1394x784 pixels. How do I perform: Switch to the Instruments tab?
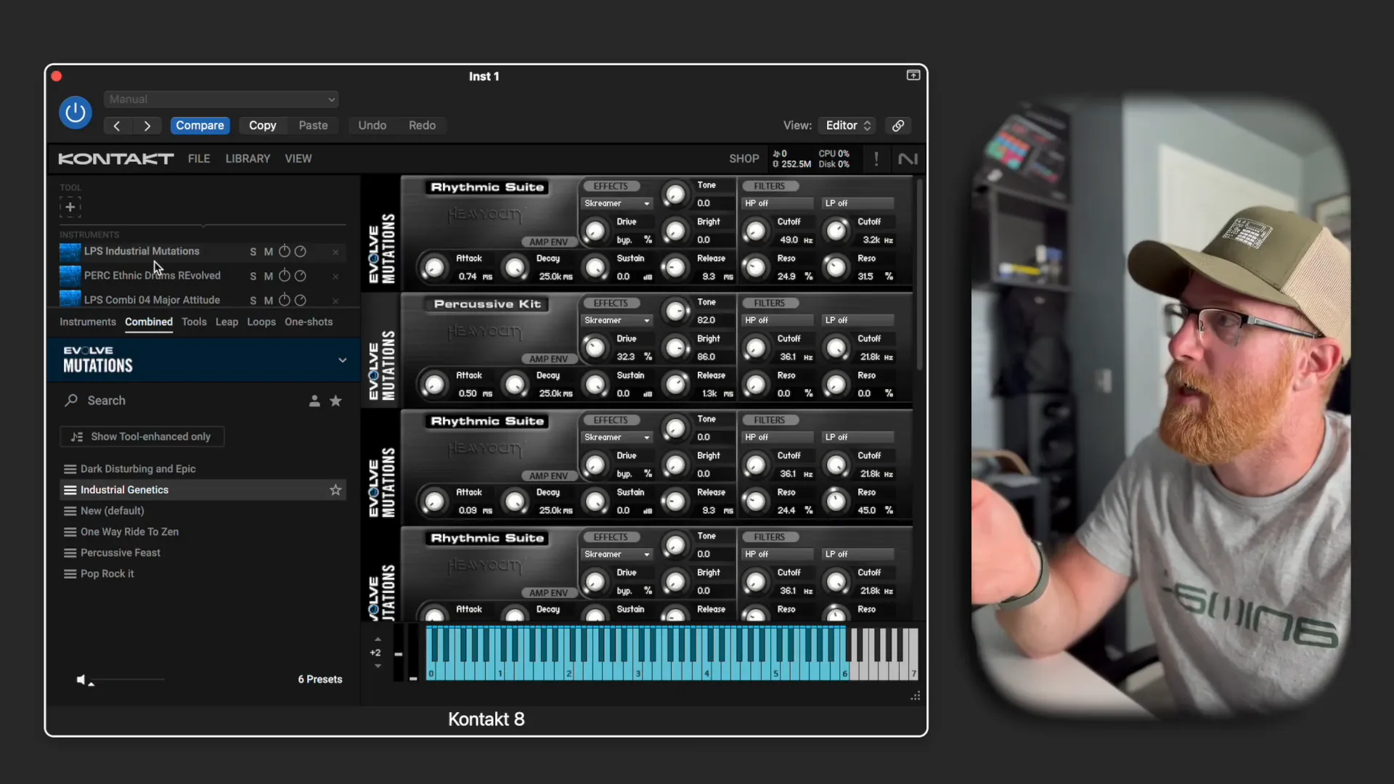pos(88,322)
